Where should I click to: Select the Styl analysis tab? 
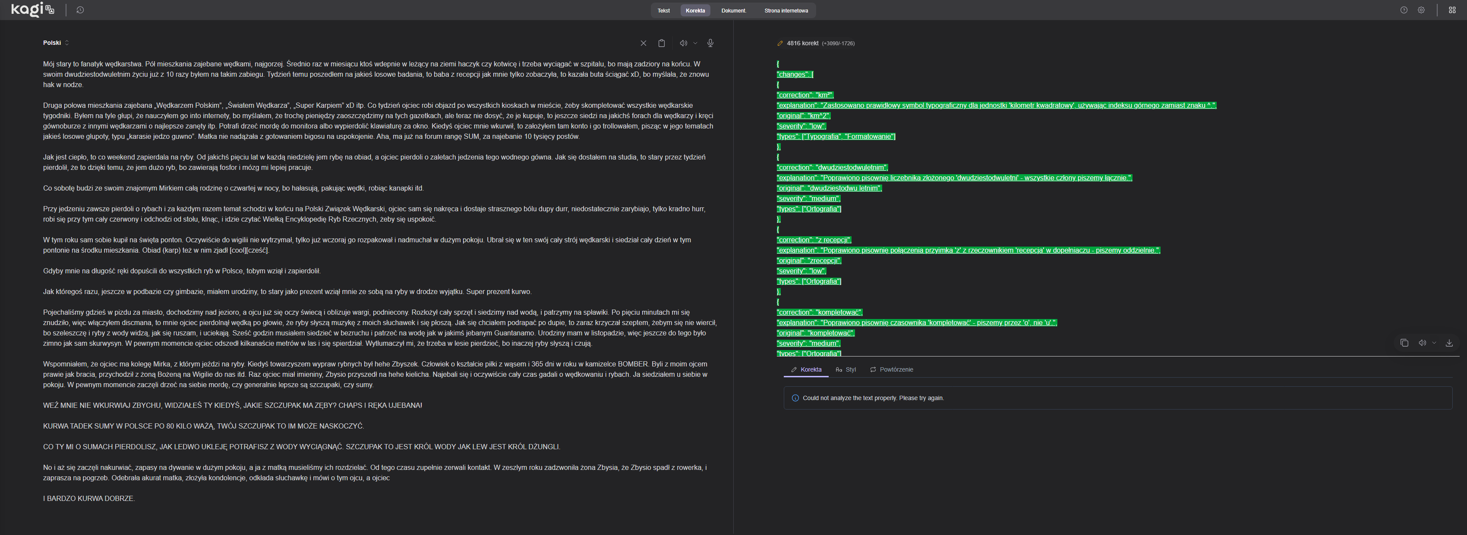click(x=845, y=369)
